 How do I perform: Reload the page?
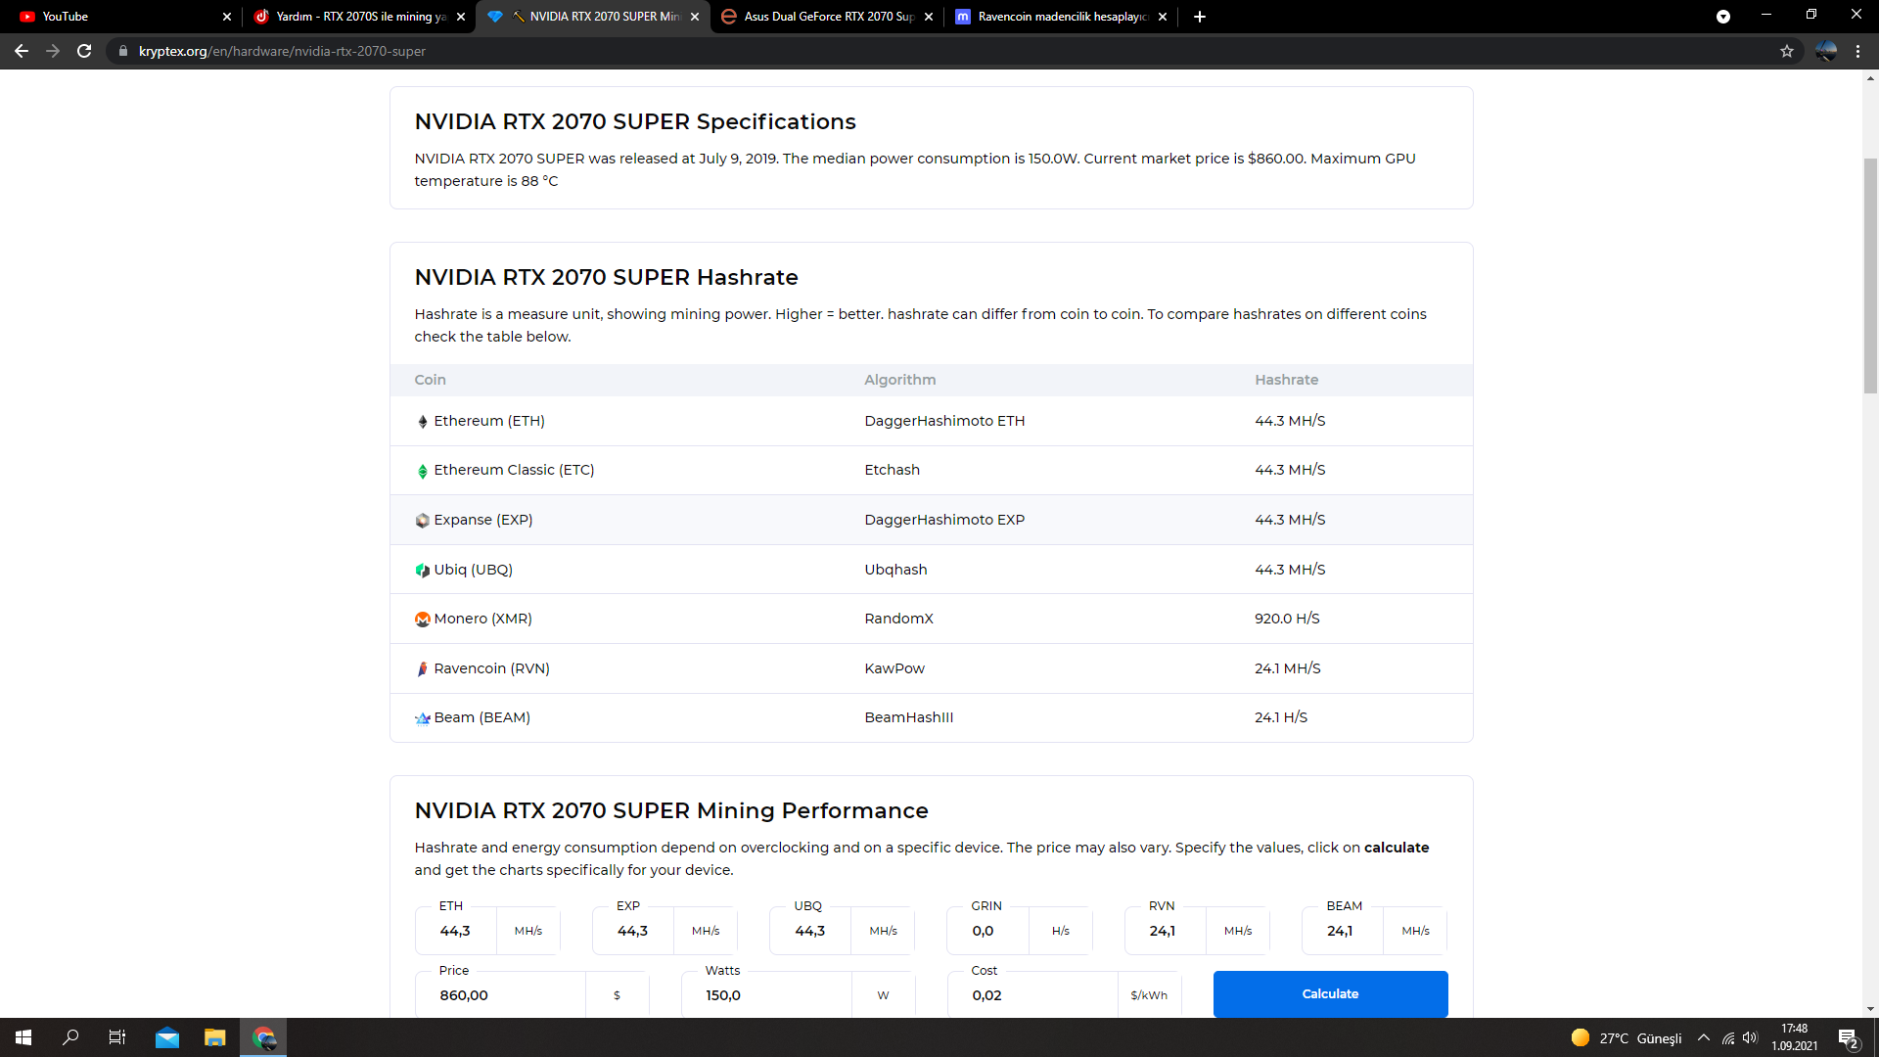[84, 51]
